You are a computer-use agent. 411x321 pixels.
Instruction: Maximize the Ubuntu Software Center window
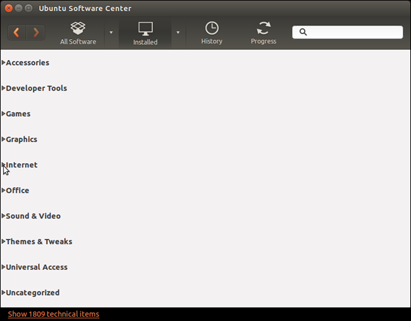pyautogui.click(x=28, y=8)
